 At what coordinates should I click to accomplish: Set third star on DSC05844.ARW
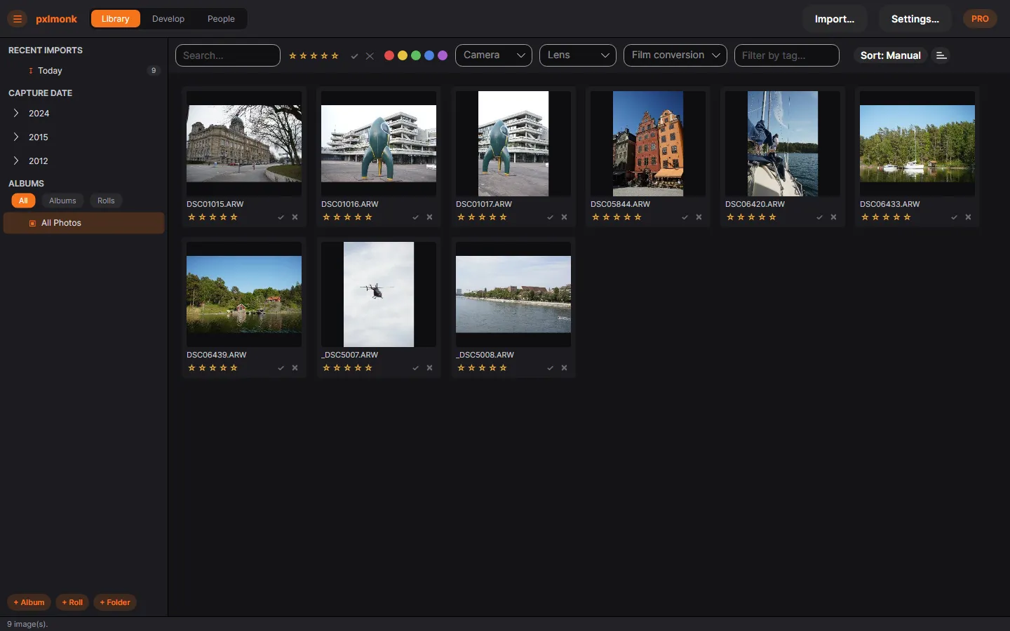pyautogui.click(x=617, y=217)
